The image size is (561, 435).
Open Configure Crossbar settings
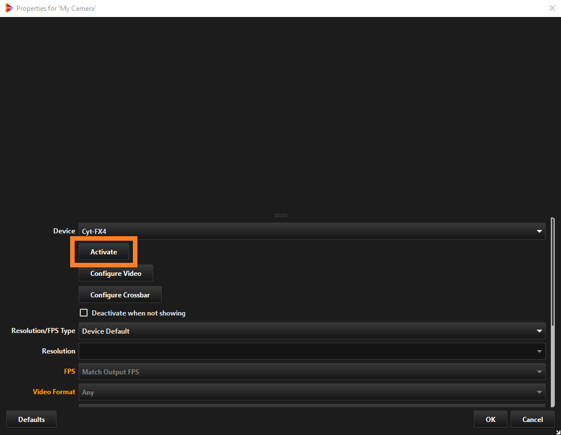click(120, 295)
